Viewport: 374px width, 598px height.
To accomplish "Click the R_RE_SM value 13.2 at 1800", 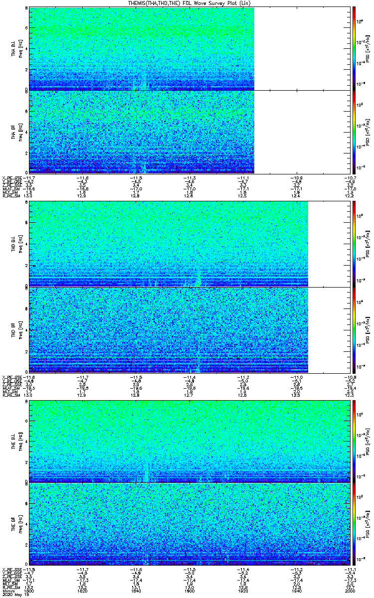I will pyautogui.click(x=29, y=587).
